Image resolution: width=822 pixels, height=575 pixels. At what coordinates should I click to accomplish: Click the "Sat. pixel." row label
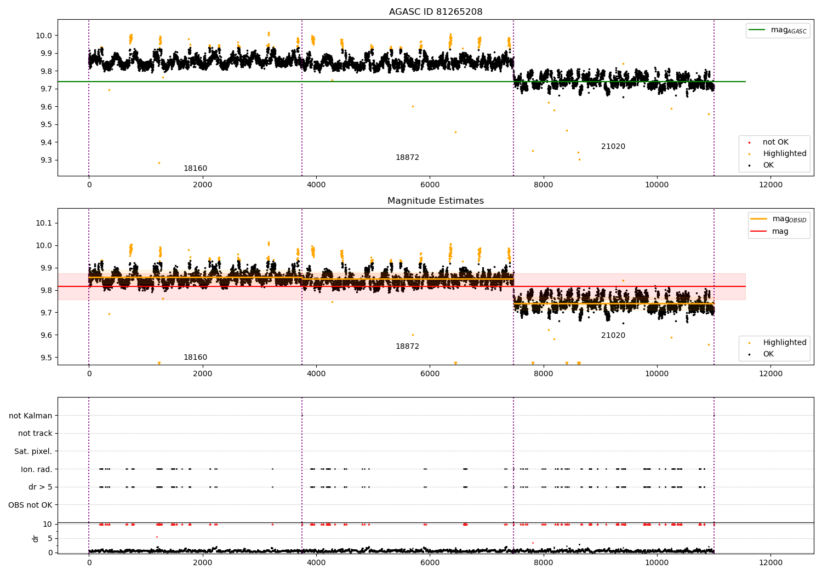[33, 452]
